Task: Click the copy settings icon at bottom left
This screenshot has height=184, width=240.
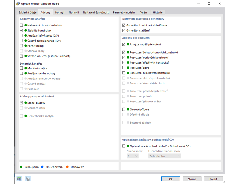Action: tap(28, 179)
